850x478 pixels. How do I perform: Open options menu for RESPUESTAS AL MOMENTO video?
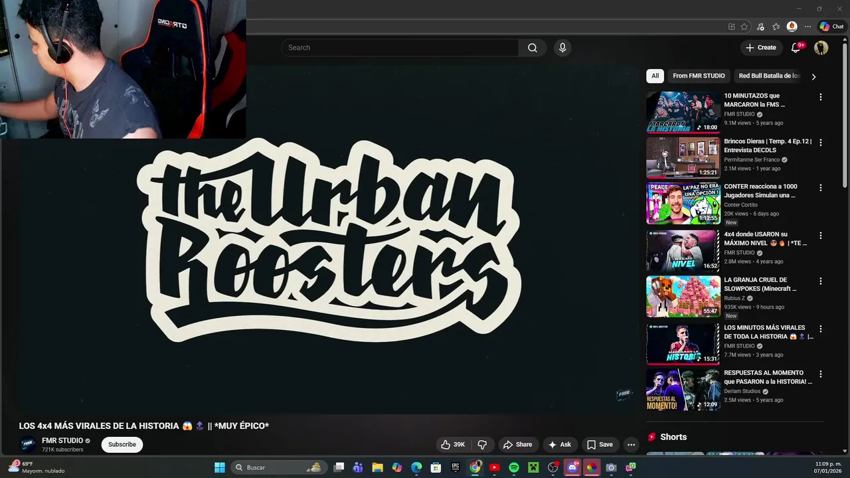click(x=820, y=374)
